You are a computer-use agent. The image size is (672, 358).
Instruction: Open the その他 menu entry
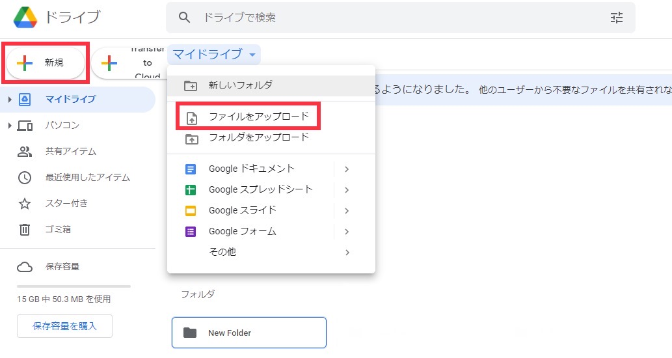click(271, 252)
